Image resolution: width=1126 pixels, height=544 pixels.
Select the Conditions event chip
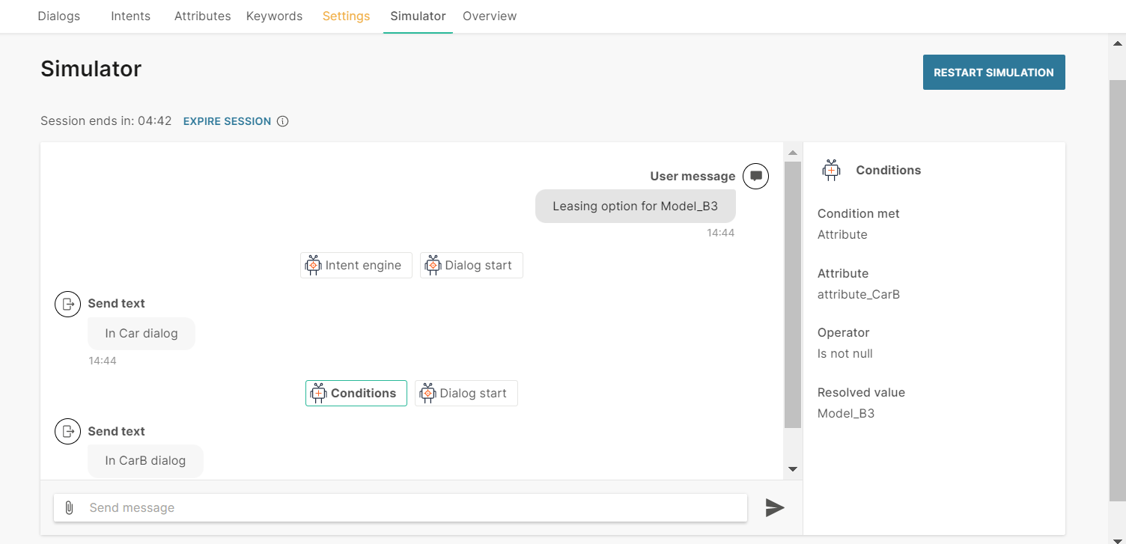[356, 394]
